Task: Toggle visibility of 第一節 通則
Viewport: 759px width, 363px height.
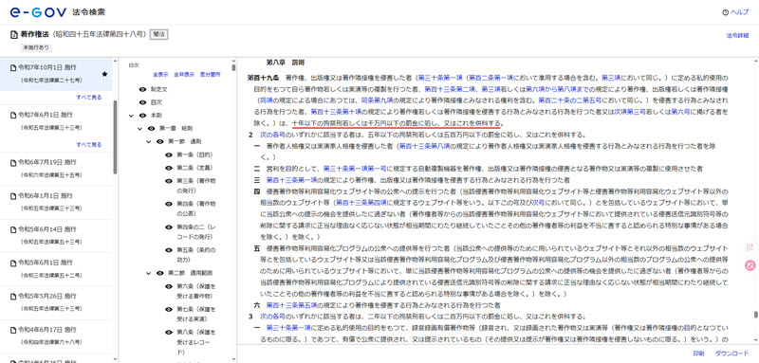Action: (x=159, y=141)
